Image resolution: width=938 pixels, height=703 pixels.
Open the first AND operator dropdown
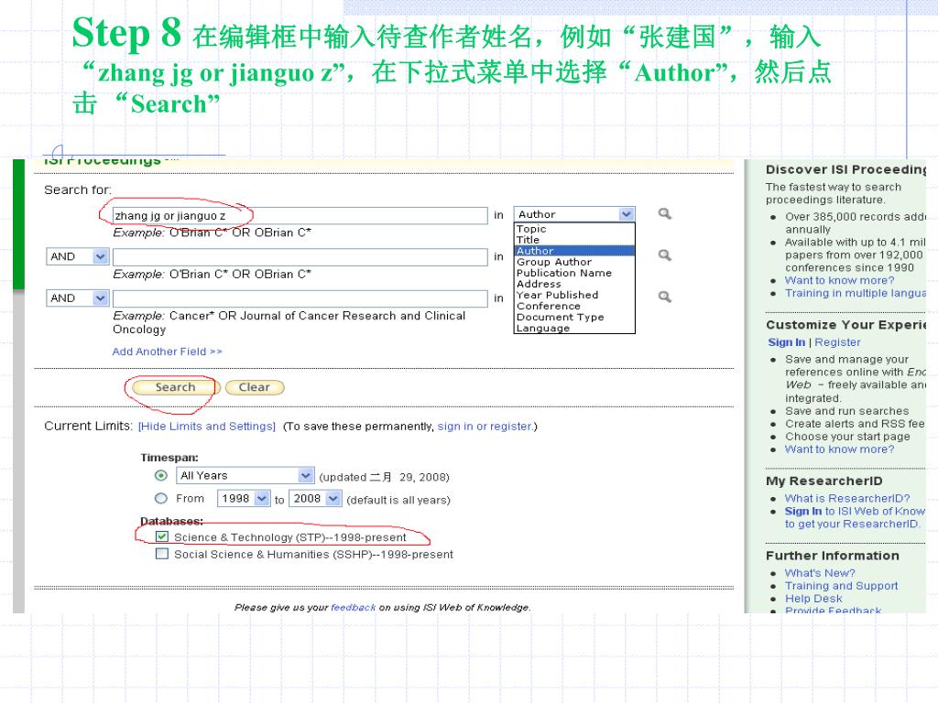(101, 256)
